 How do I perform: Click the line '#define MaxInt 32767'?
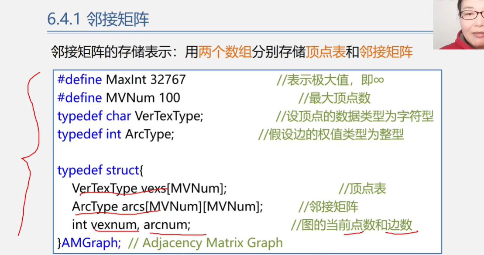(122, 79)
